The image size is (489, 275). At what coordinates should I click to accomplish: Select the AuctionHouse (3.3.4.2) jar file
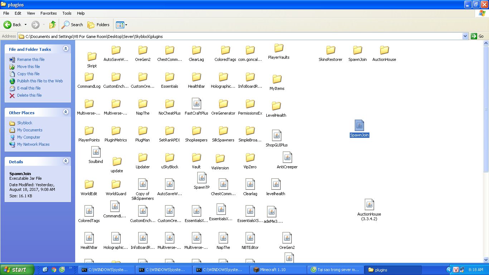coord(369,205)
